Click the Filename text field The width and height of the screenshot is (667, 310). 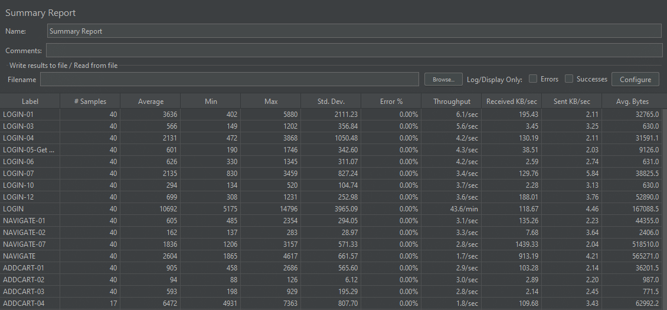point(230,79)
